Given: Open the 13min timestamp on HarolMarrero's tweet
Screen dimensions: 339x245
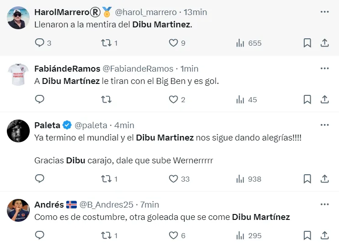Looking at the screenshot, I should coord(195,12).
